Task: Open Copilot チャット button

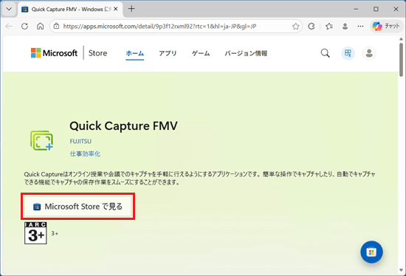Action: [x=386, y=26]
